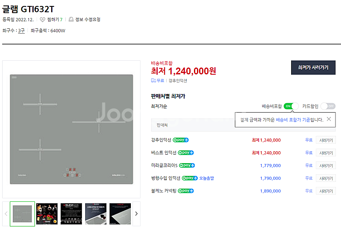Viewport: 341px width, 229px height.
Task: Open seller 미라클코리아S link
Action: click(x=165, y=165)
